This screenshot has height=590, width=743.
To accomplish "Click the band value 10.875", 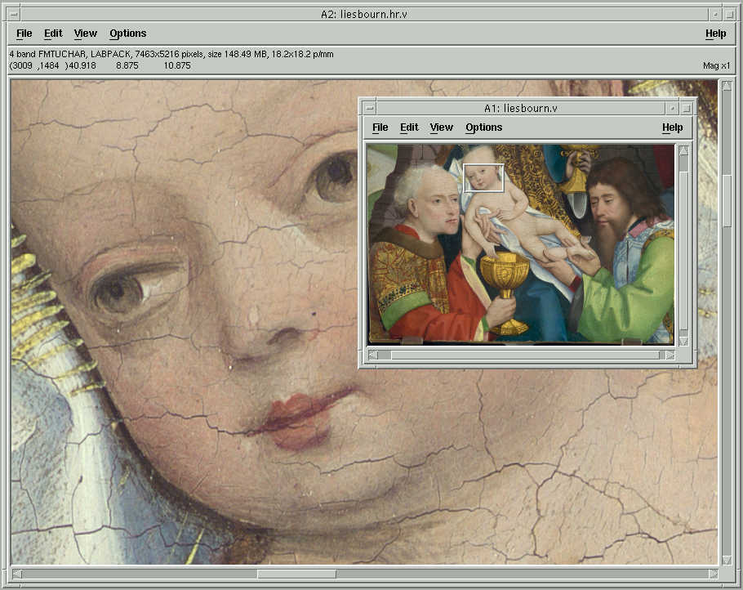I will point(177,65).
